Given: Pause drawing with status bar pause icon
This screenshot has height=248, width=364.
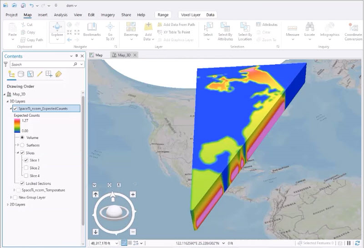Looking at the screenshot, I should pos(349,243).
